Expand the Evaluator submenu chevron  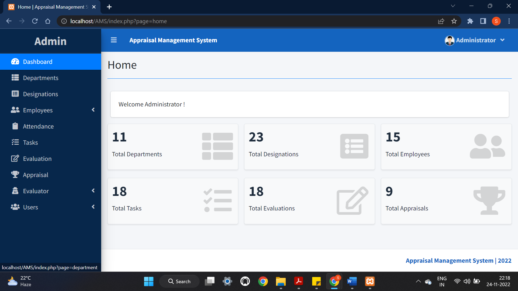click(93, 191)
